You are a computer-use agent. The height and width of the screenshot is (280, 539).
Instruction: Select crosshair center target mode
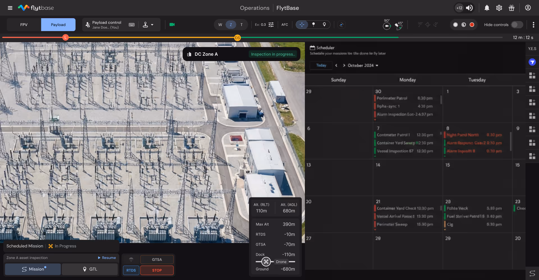(x=302, y=25)
